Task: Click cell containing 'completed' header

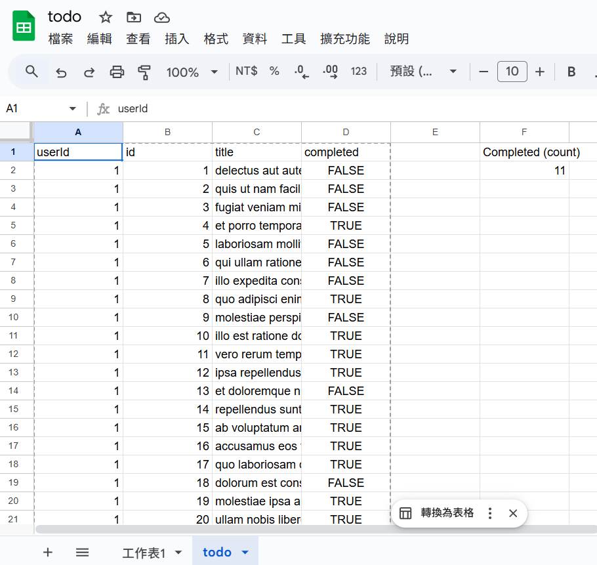Action: pos(346,152)
